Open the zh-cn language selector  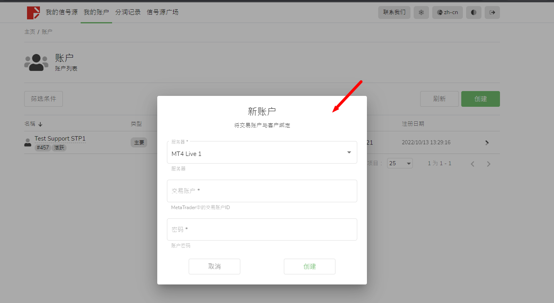(448, 12)
